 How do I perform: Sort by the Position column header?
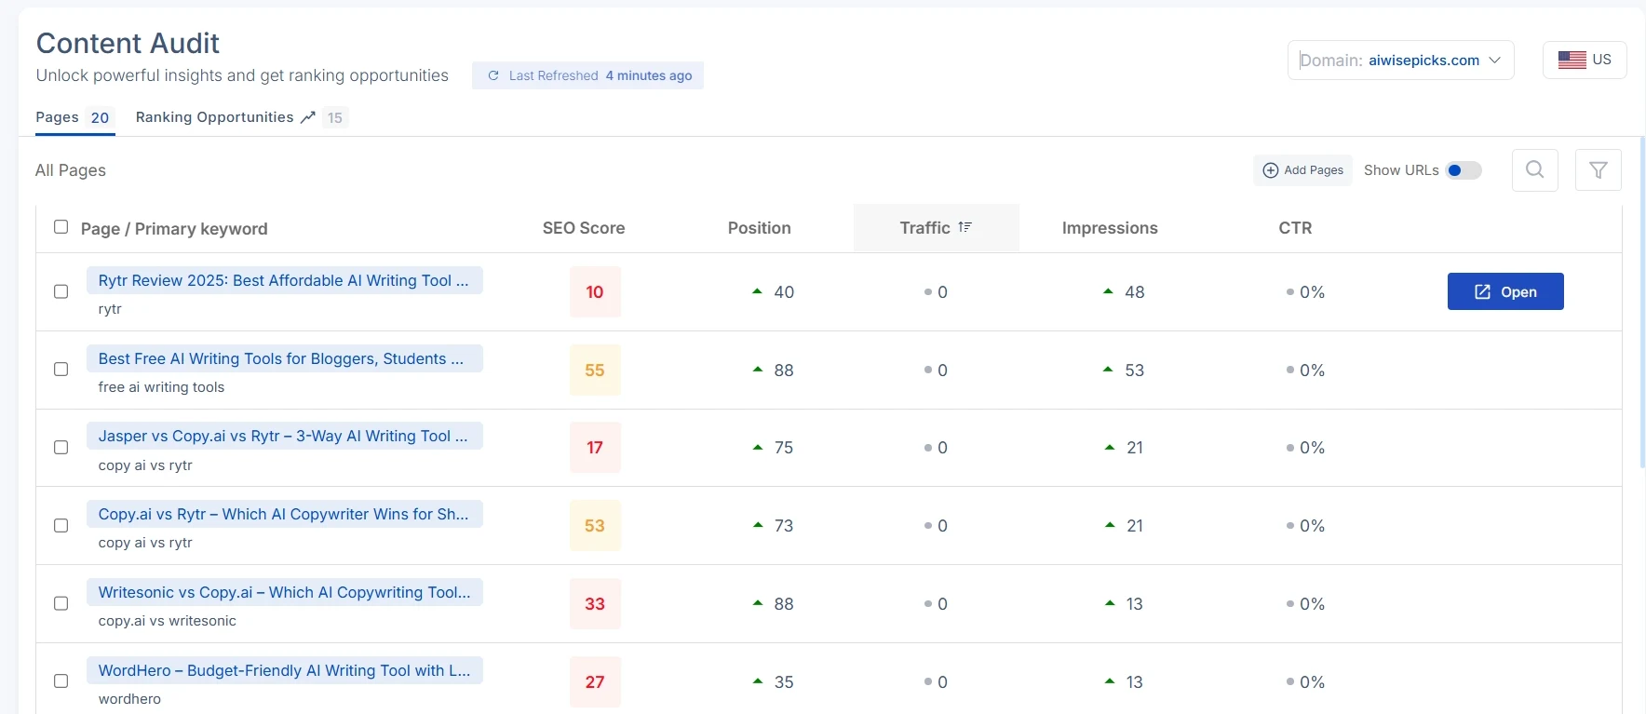[x=760, y=228]
